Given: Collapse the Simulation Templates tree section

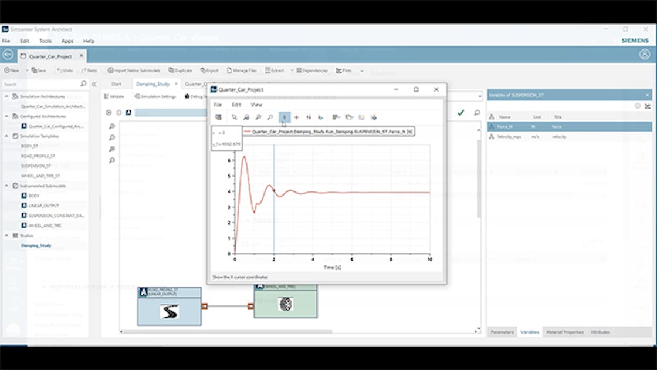Looking at the screenshot, I should point(7,136).
